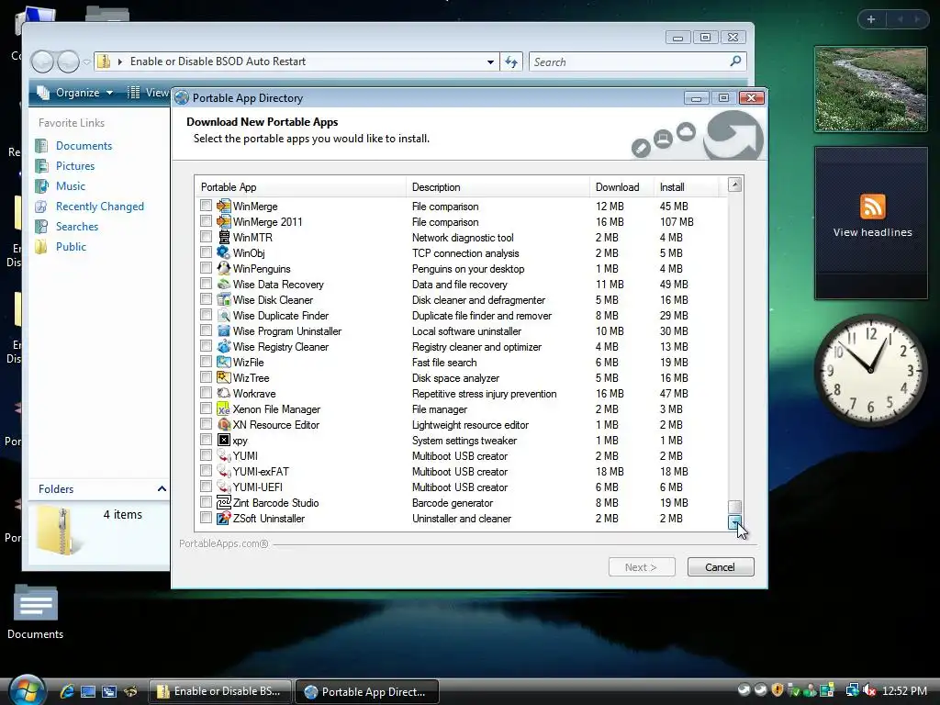Click the WinPenguins penguin icon
940x705 pixels.
coord(224,269)
